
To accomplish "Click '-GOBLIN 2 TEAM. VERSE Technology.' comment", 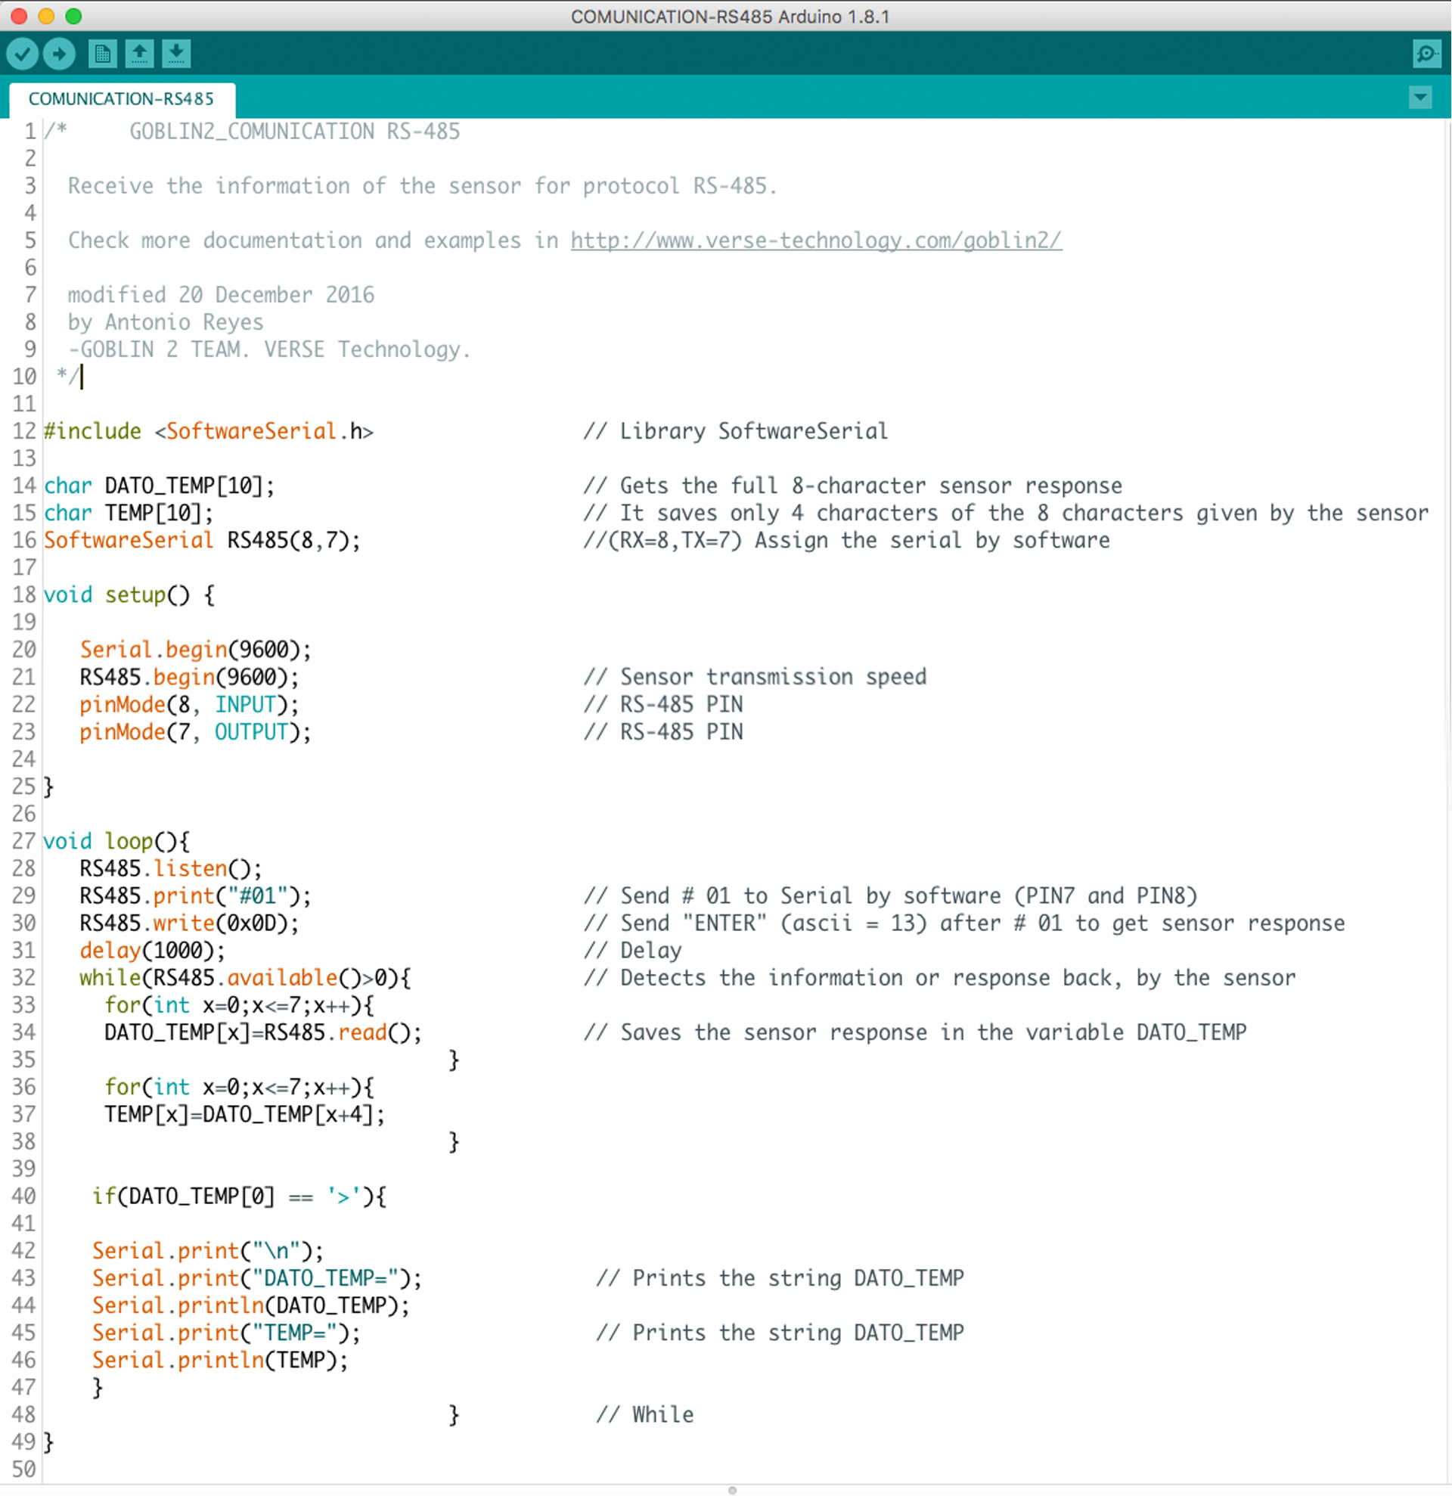I will 269,349.
